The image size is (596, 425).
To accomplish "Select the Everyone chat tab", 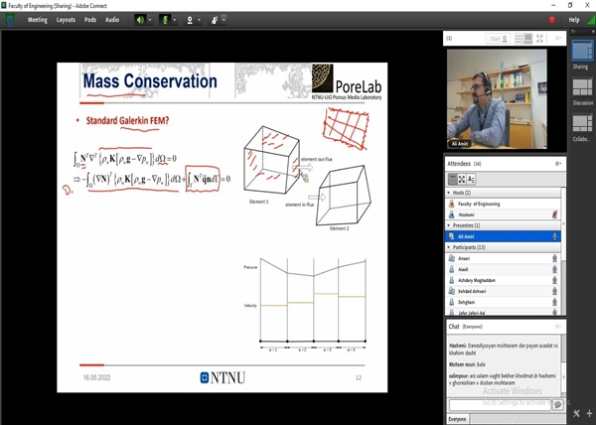I will point(458,419).
